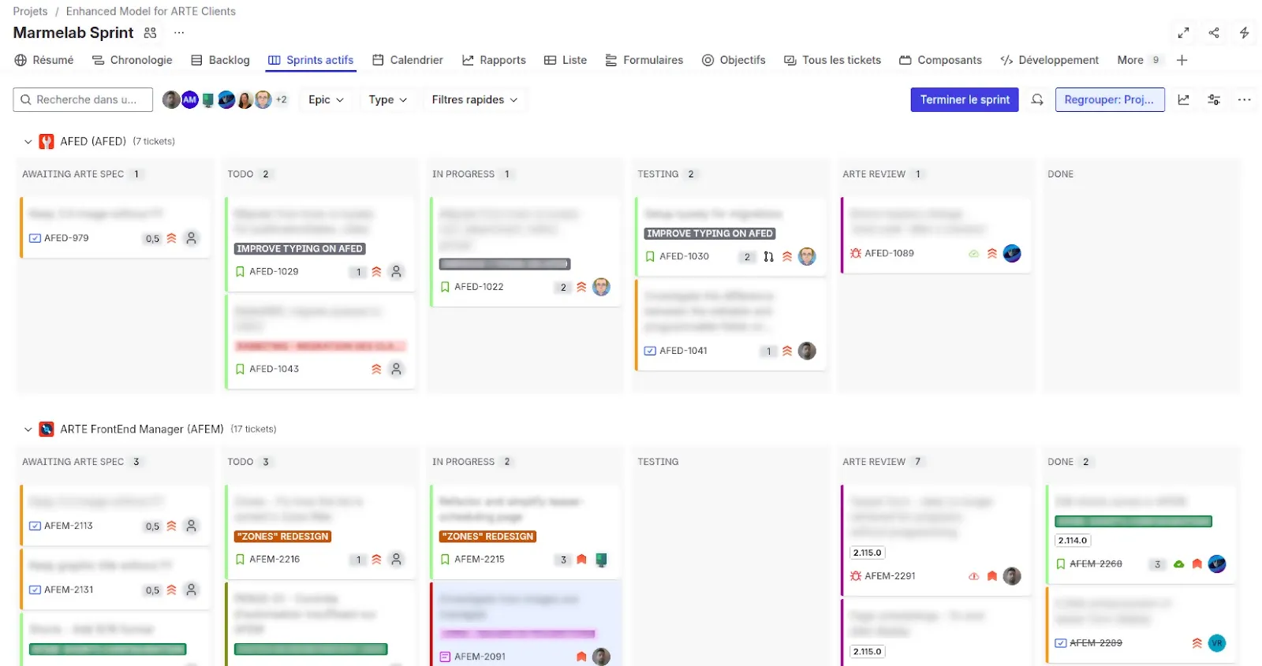1262x666 pixels.
Task: Open the Objectifs tab
Action: [x=734, y=60]
